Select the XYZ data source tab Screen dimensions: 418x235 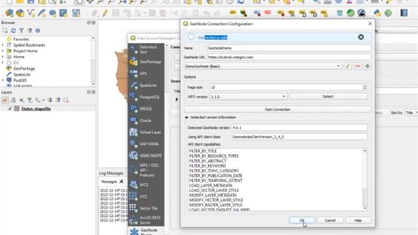146,196
